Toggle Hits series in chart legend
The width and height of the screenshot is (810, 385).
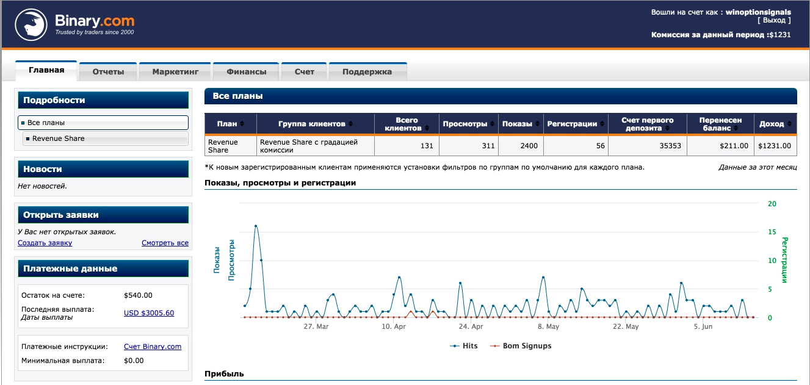(464, 346)
